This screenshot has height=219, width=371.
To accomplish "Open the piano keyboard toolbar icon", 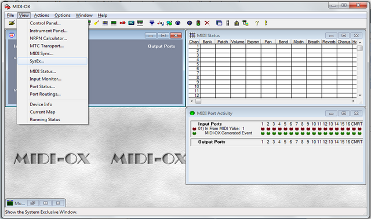I will click(x=140, y=23).
